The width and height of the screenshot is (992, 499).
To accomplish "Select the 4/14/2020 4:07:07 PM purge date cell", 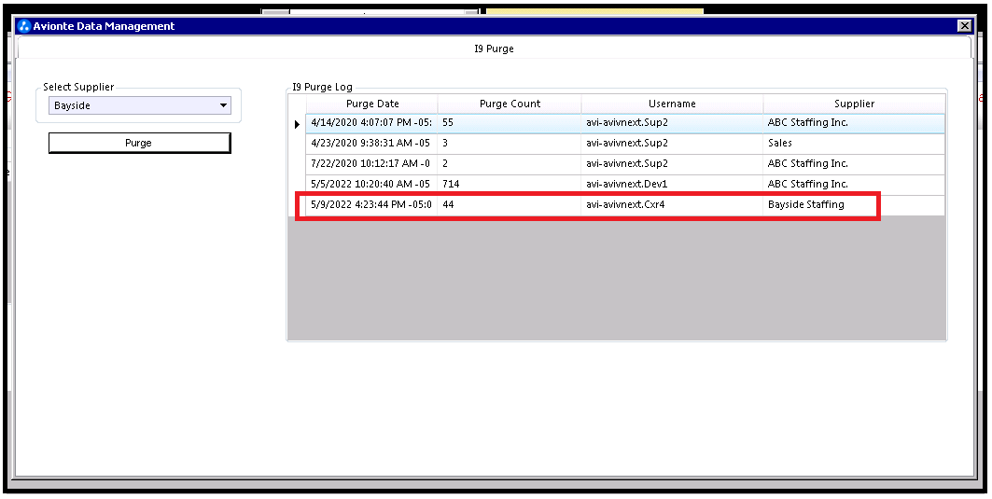I will click(371, 123).
